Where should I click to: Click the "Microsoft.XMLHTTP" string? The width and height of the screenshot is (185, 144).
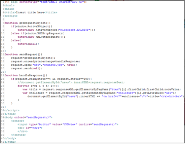74,30
